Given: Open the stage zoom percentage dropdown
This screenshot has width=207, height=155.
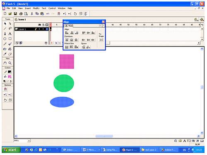Looking at the screenshot, I should click(29, 141).
